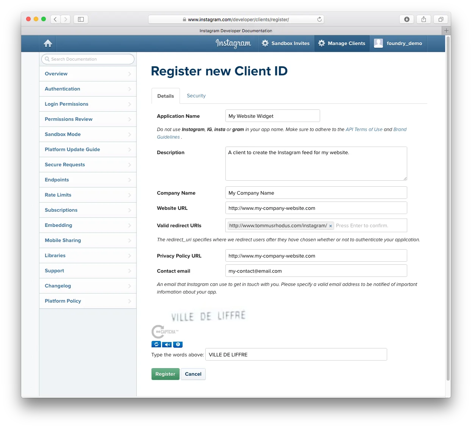Click Privacy Policy URL field
Viewport: 472px width, 428px height.
tap(316, 256)
